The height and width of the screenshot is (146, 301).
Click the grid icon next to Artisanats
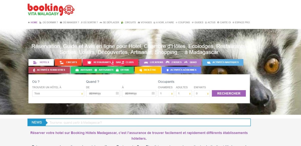(96, 70)
